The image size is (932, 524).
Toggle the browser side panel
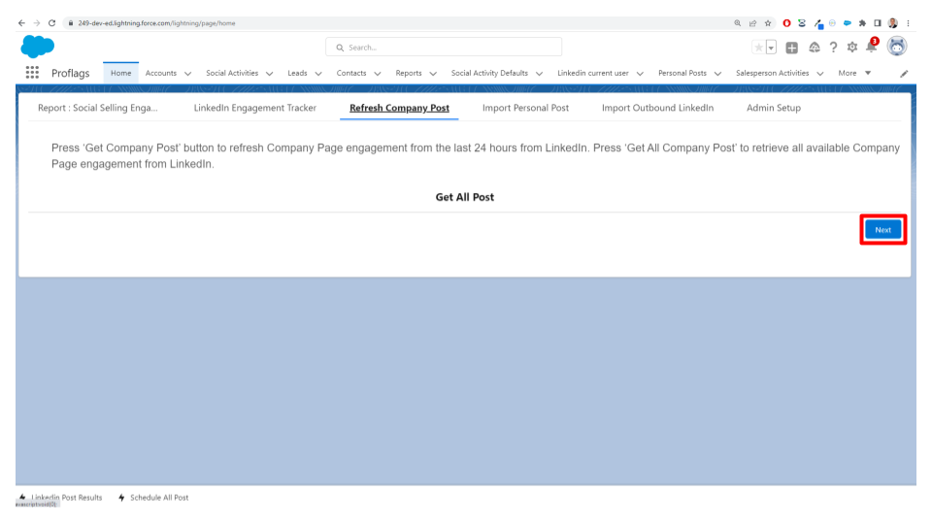[x=878, y=23]
